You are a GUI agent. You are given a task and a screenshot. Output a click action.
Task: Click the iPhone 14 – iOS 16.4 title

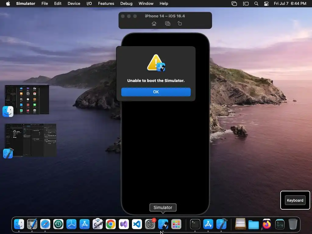[165, 16]
